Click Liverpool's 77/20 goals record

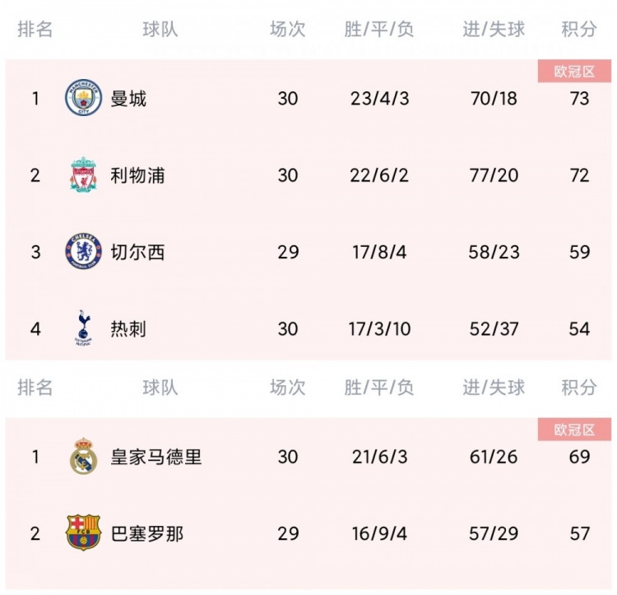494,175
